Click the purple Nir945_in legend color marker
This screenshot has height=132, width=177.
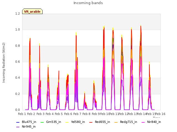(x=18, y=127)
